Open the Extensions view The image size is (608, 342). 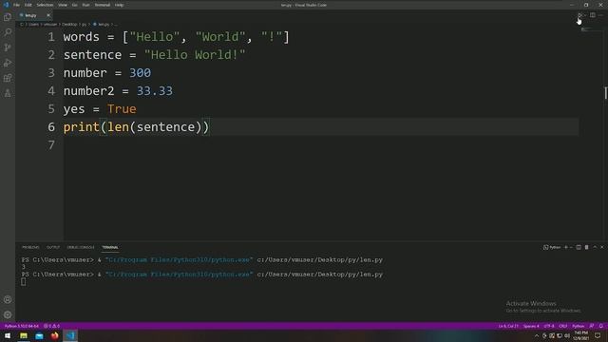pos(8,78)
